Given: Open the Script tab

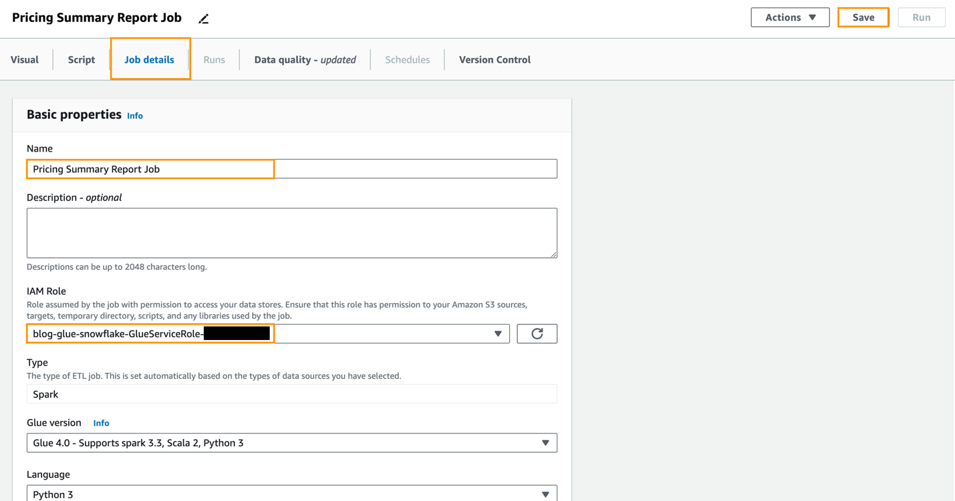Looking at the screenshot, I should 82,59.
